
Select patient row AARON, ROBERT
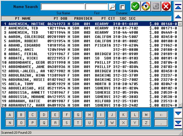[x=86, y=41]
